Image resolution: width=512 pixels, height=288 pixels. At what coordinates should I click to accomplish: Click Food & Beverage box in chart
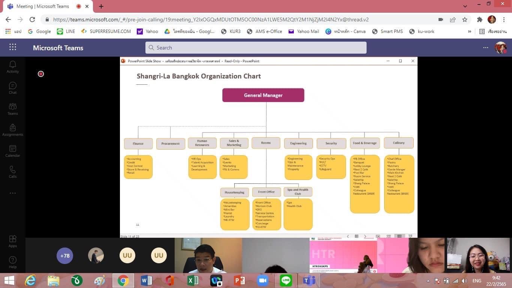365,143
